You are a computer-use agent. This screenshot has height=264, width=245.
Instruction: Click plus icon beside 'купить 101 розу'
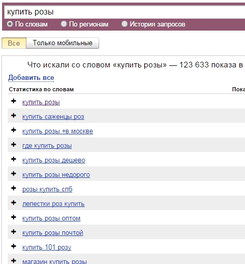pos(13,246)
